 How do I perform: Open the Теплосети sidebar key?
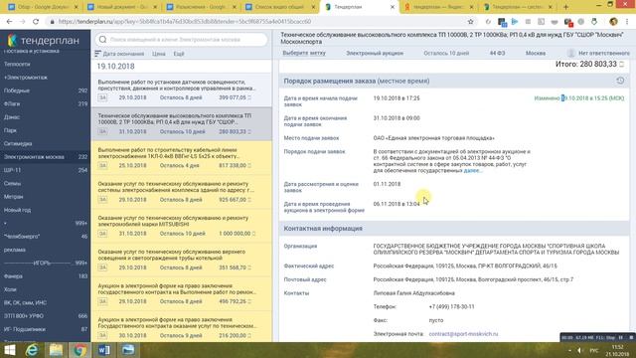17,64
